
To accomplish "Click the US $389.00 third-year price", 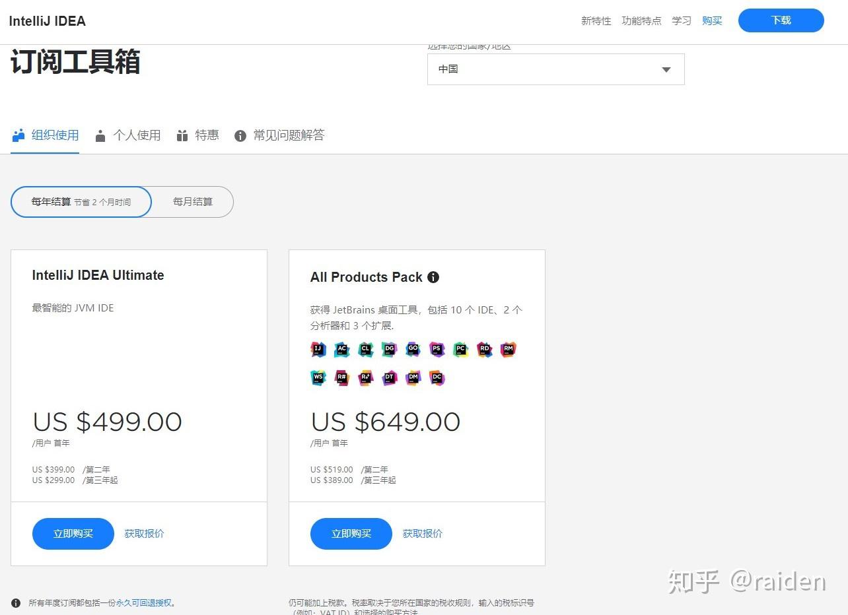I will pos(332,480).
